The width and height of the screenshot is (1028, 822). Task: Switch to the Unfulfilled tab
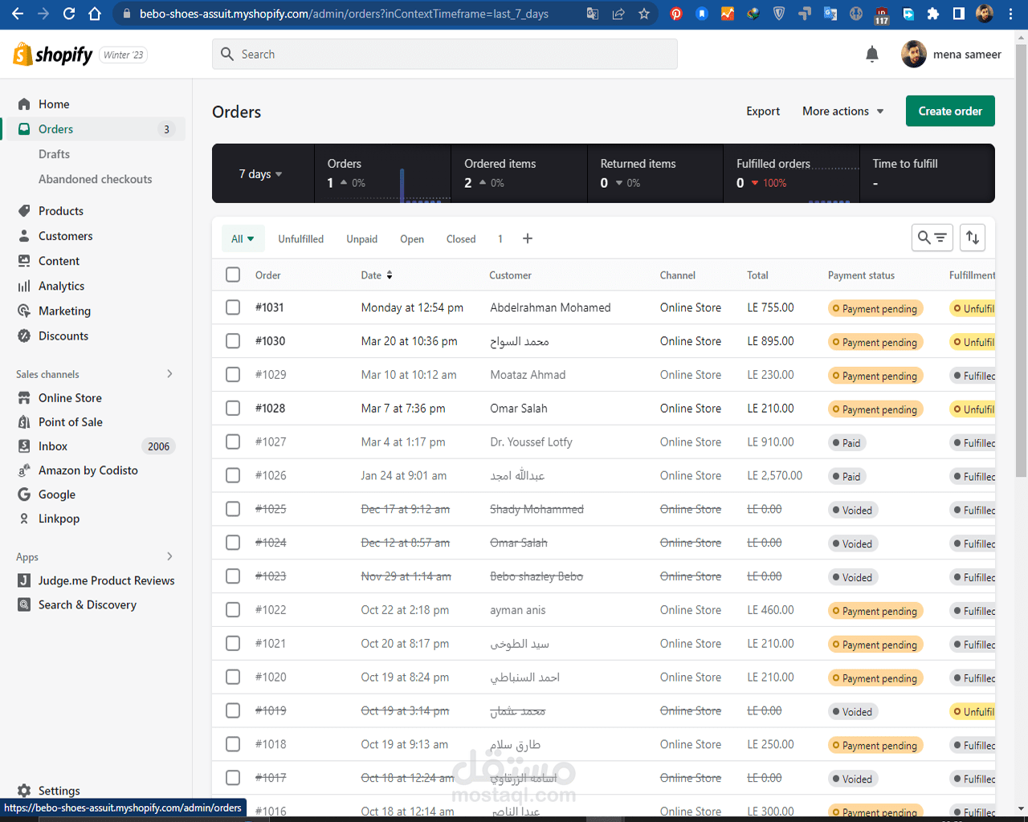(x=300, y=239)
